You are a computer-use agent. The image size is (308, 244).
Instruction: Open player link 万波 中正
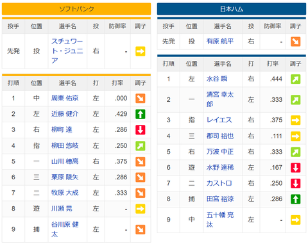(220, 152)
